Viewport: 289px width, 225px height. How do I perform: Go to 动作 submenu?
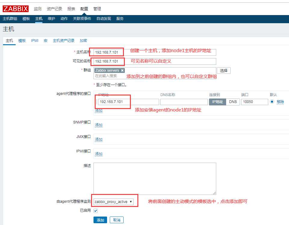pyautogui.click(x=64, y=19)
